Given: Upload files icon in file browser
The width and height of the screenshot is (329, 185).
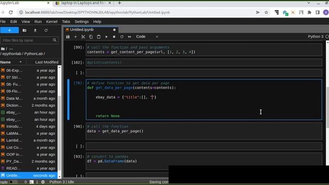Looking at the screenshot, I should 35,30.
